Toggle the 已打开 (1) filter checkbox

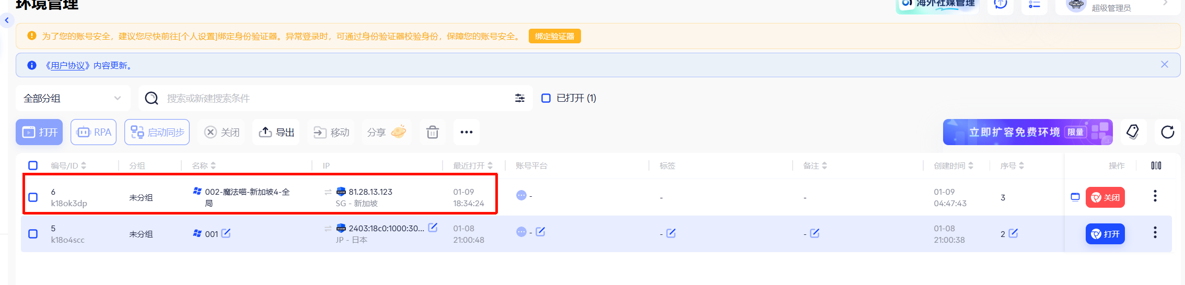[x=546, y=98]
